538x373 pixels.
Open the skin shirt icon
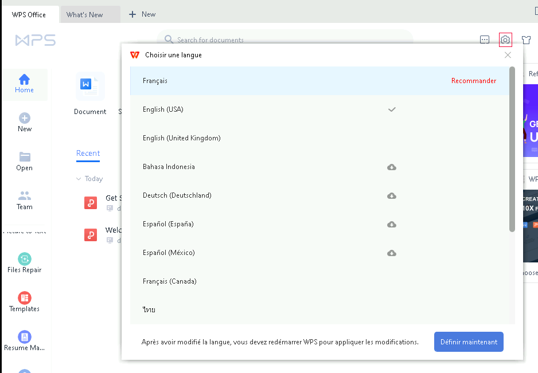click(x=526, y=40)
